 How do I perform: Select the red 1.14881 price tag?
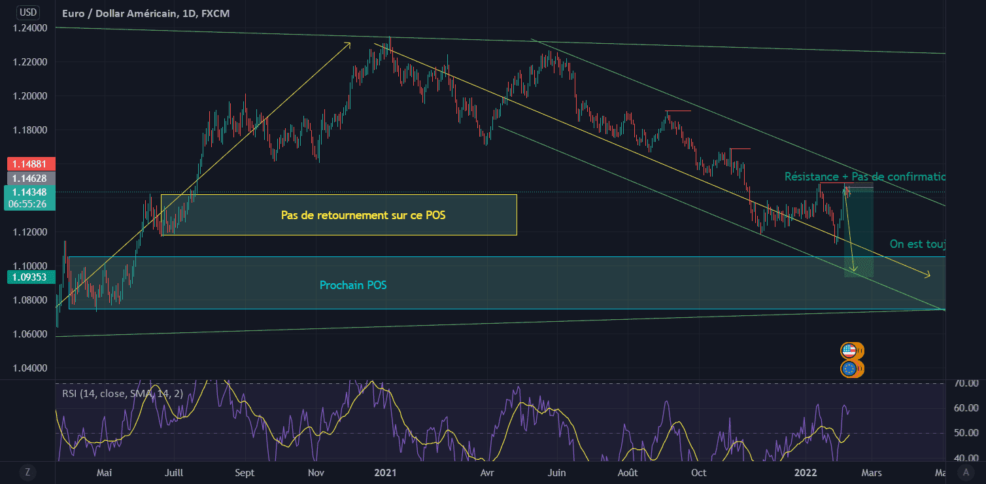coord(29,164)
